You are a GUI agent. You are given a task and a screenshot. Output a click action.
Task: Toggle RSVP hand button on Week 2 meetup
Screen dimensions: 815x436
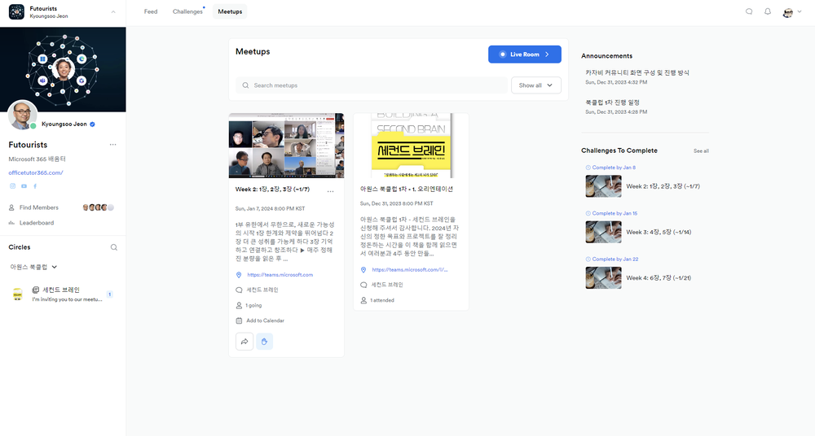pos(264,342)
